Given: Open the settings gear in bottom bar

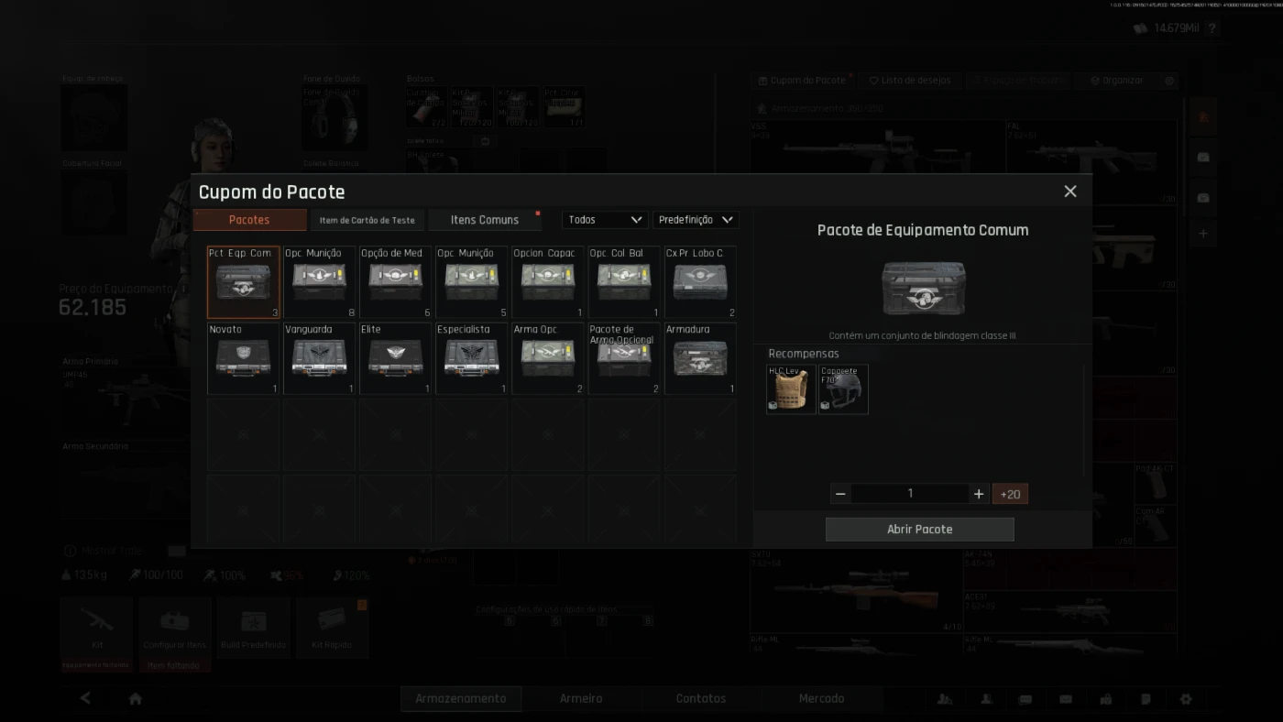Looking at the screenshot, I should pyautogui.click(x=1186, y=699).
